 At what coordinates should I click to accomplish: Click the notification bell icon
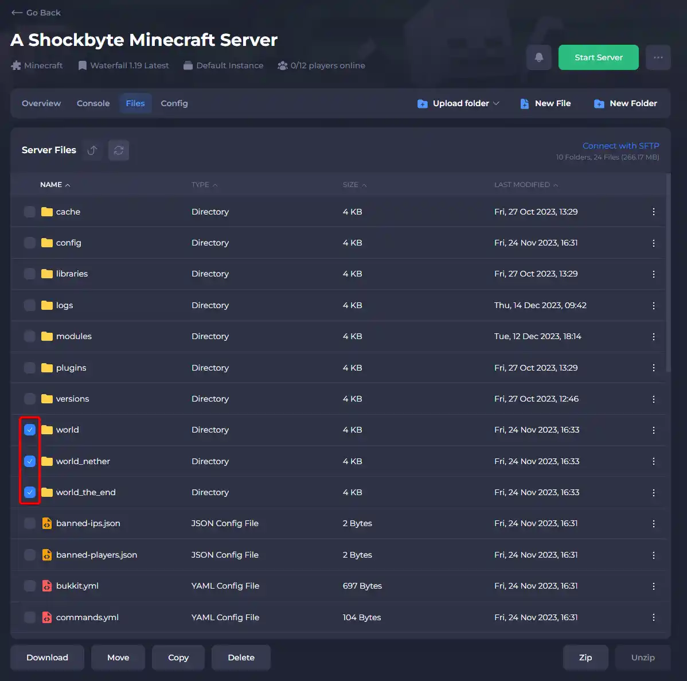click(x=539, y=57)
